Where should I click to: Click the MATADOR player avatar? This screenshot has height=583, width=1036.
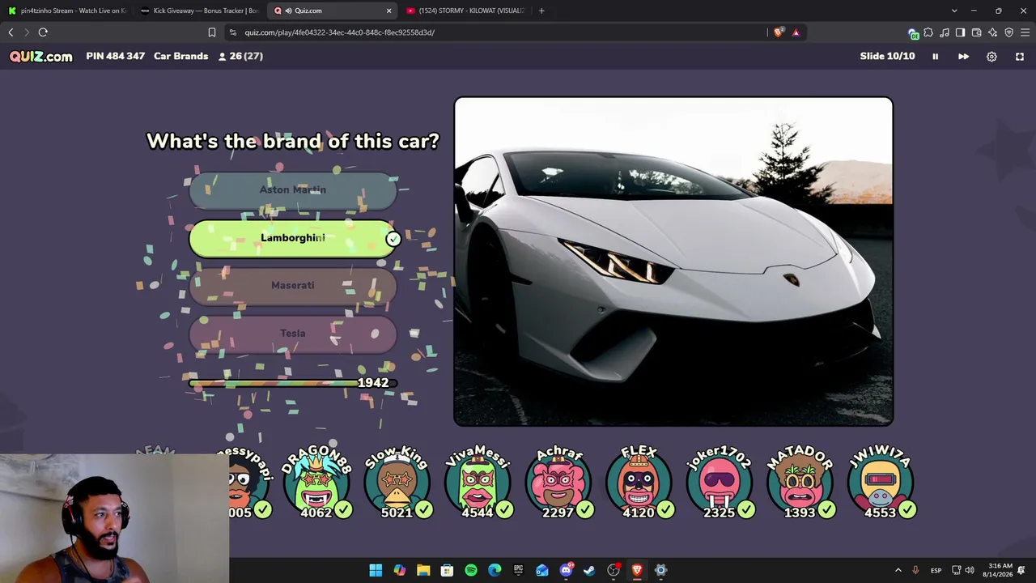(x=800, y=483)
